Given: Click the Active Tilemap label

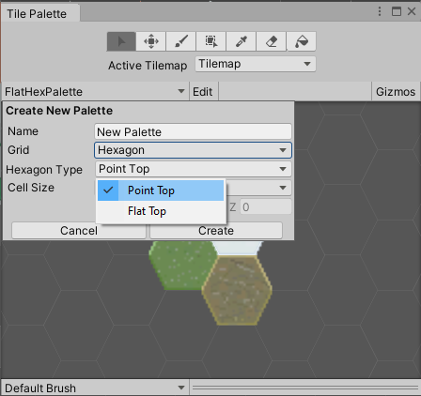Looking at the screenshot, I should click(148, 66).
